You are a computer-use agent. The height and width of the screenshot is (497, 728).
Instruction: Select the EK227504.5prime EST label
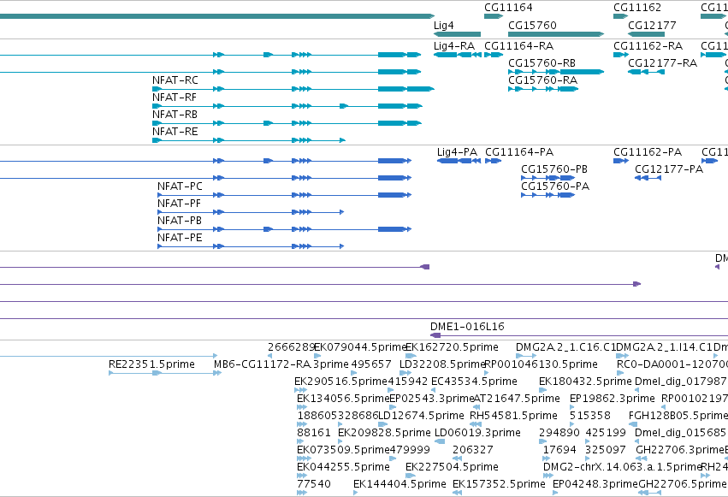point(452,467)
